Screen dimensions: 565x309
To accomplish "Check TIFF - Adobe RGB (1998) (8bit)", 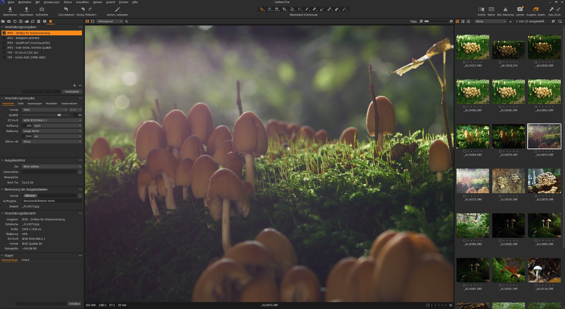I will click(x=4, y=57).
